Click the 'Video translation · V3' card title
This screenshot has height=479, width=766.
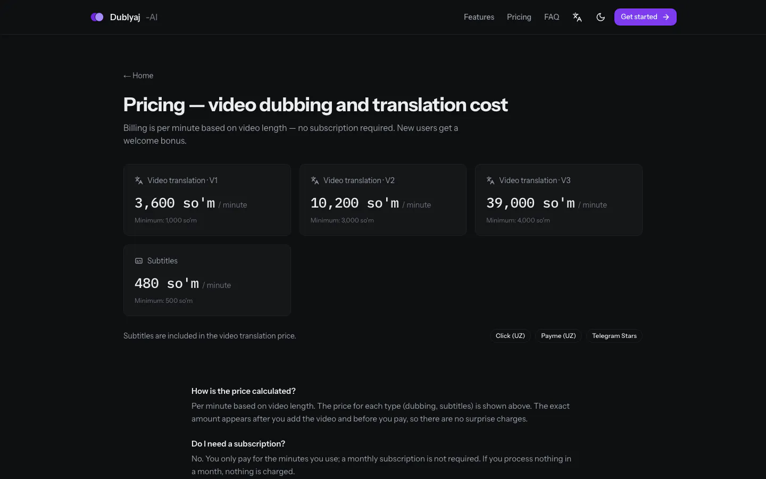pos(535,180)
